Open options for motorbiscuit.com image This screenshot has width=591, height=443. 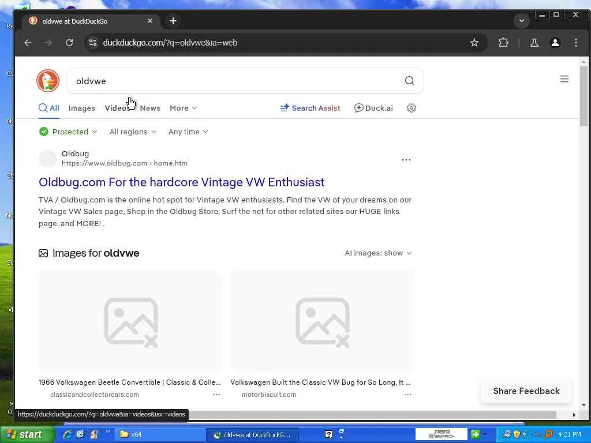408,395
